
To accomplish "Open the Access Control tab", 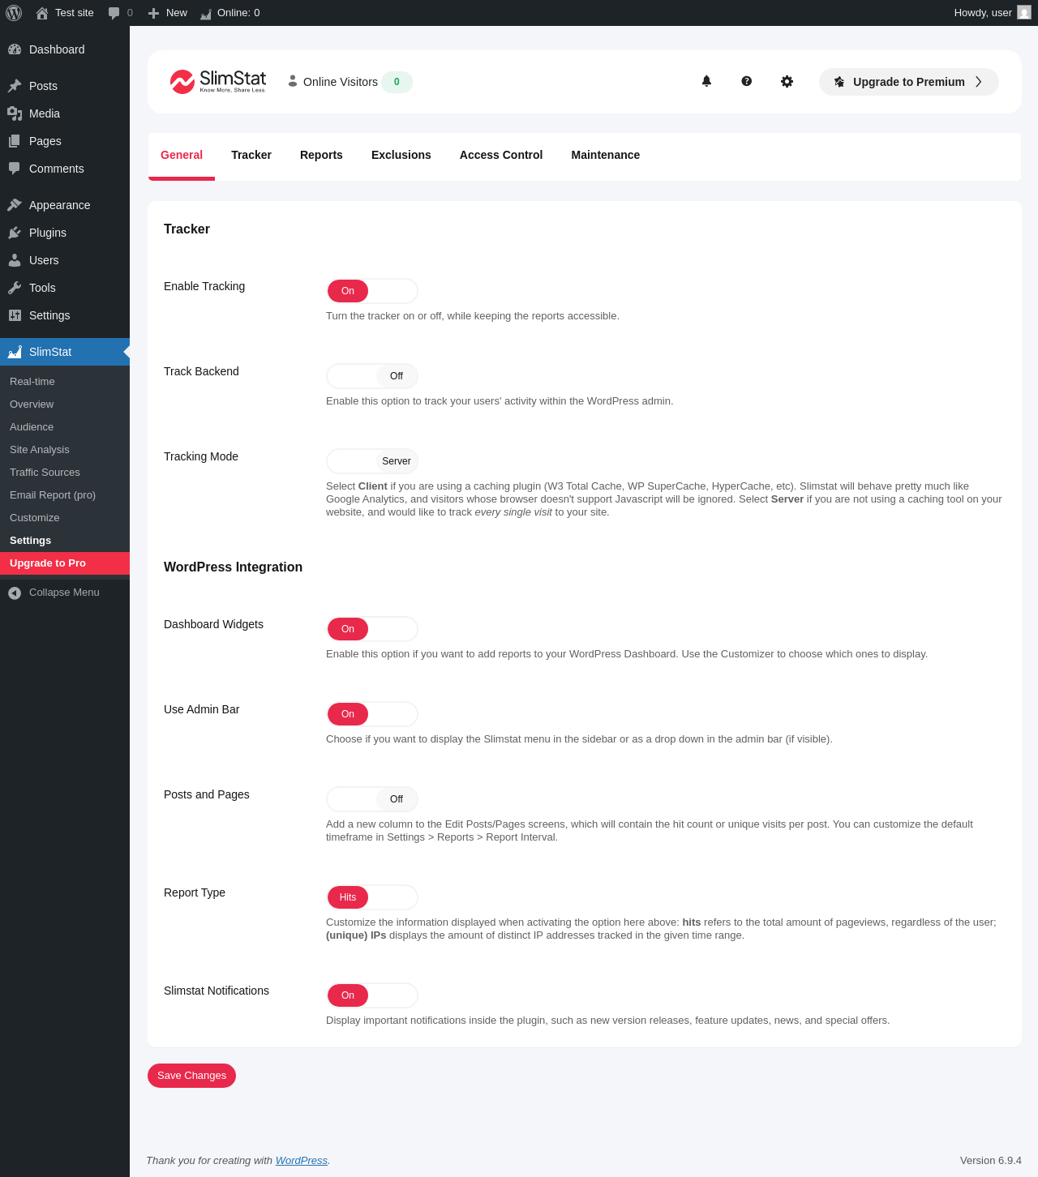I will [x=501, y=155].
